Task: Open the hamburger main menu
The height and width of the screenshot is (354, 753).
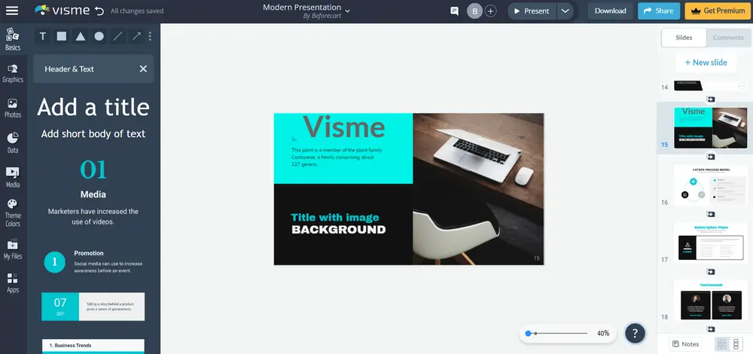Action: tap(11, 11)
